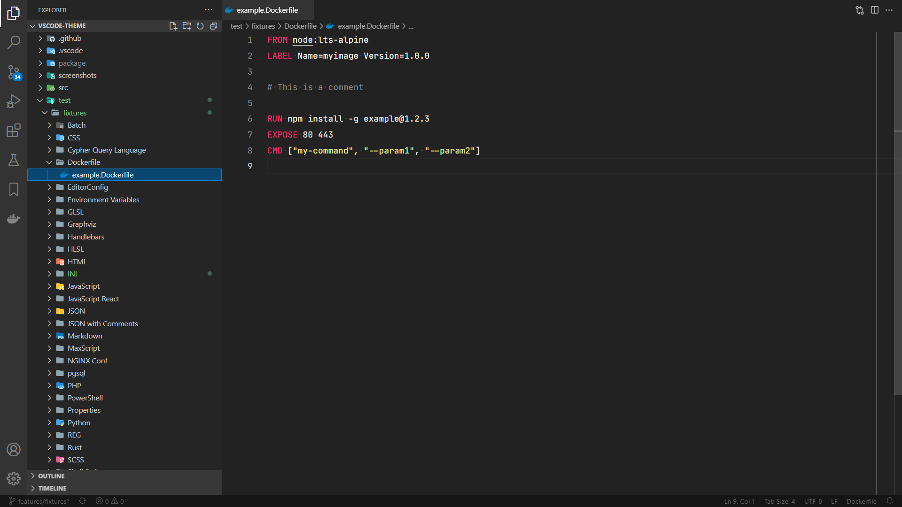Open Source Control view with 34 badge
This screenshot has height=507, width=902.
pos(14,72)
